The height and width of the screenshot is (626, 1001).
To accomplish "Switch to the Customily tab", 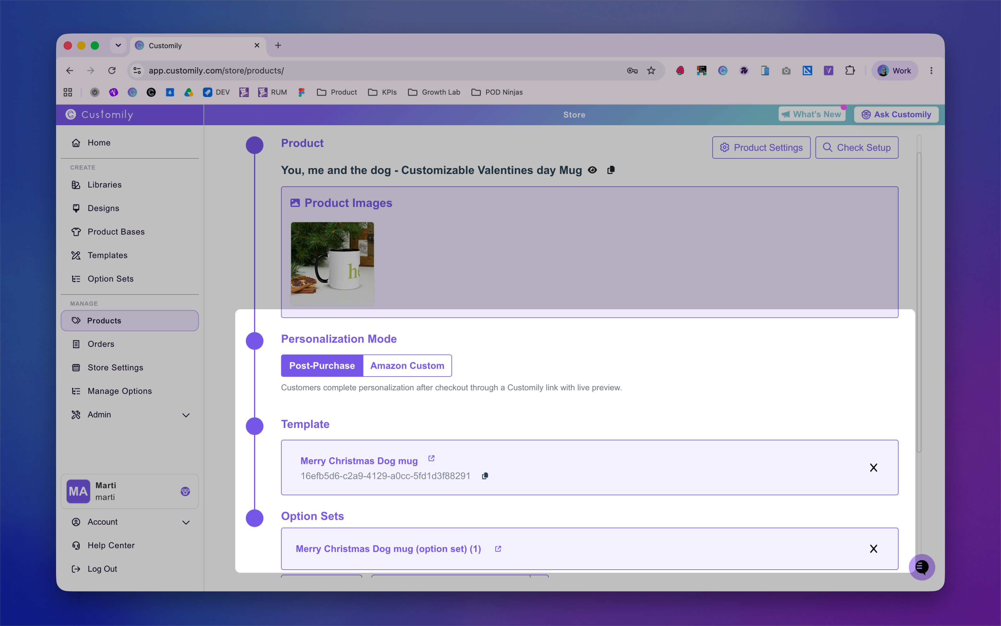I will coord(198,46).
